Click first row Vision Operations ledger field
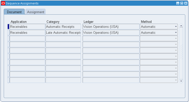 (111, 27)
